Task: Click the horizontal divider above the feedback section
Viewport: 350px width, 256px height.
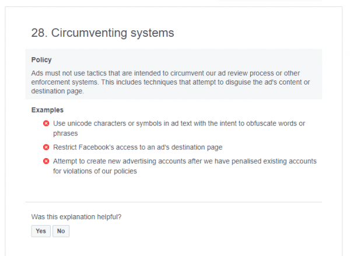Action: click(174, 202)
